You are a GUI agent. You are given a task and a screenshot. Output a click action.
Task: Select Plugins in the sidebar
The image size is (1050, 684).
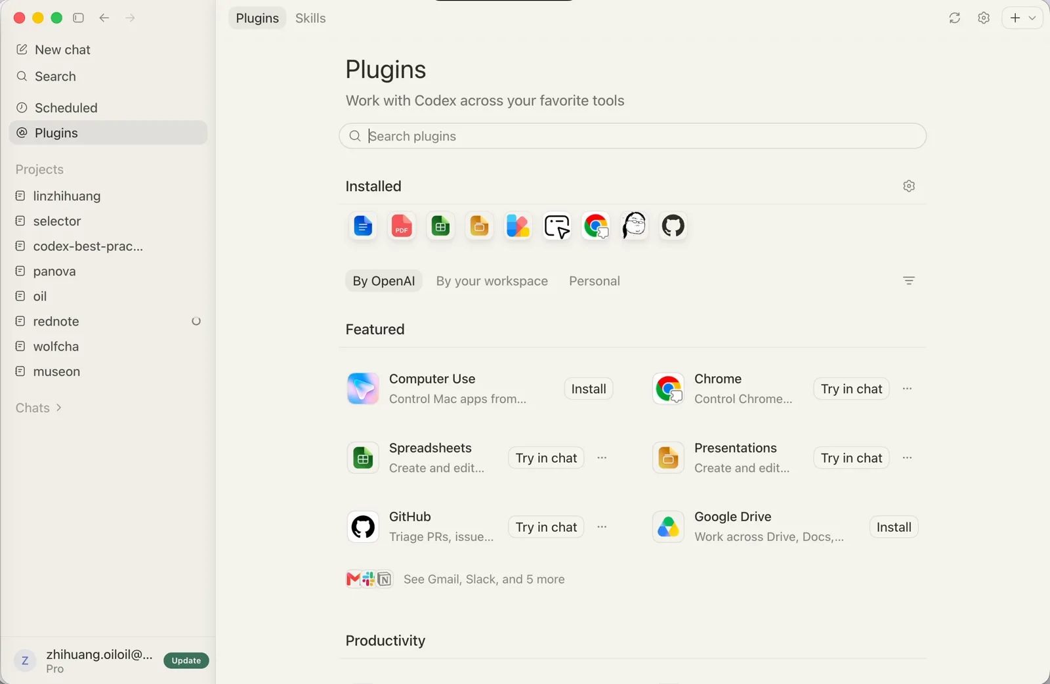click(108, 133)
